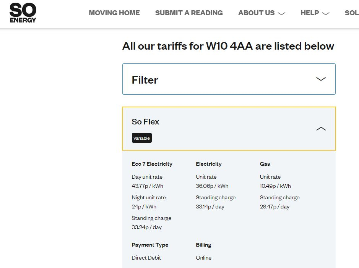Click the variable tariff badge
359x268 pixels.
(x=142, y=138)
